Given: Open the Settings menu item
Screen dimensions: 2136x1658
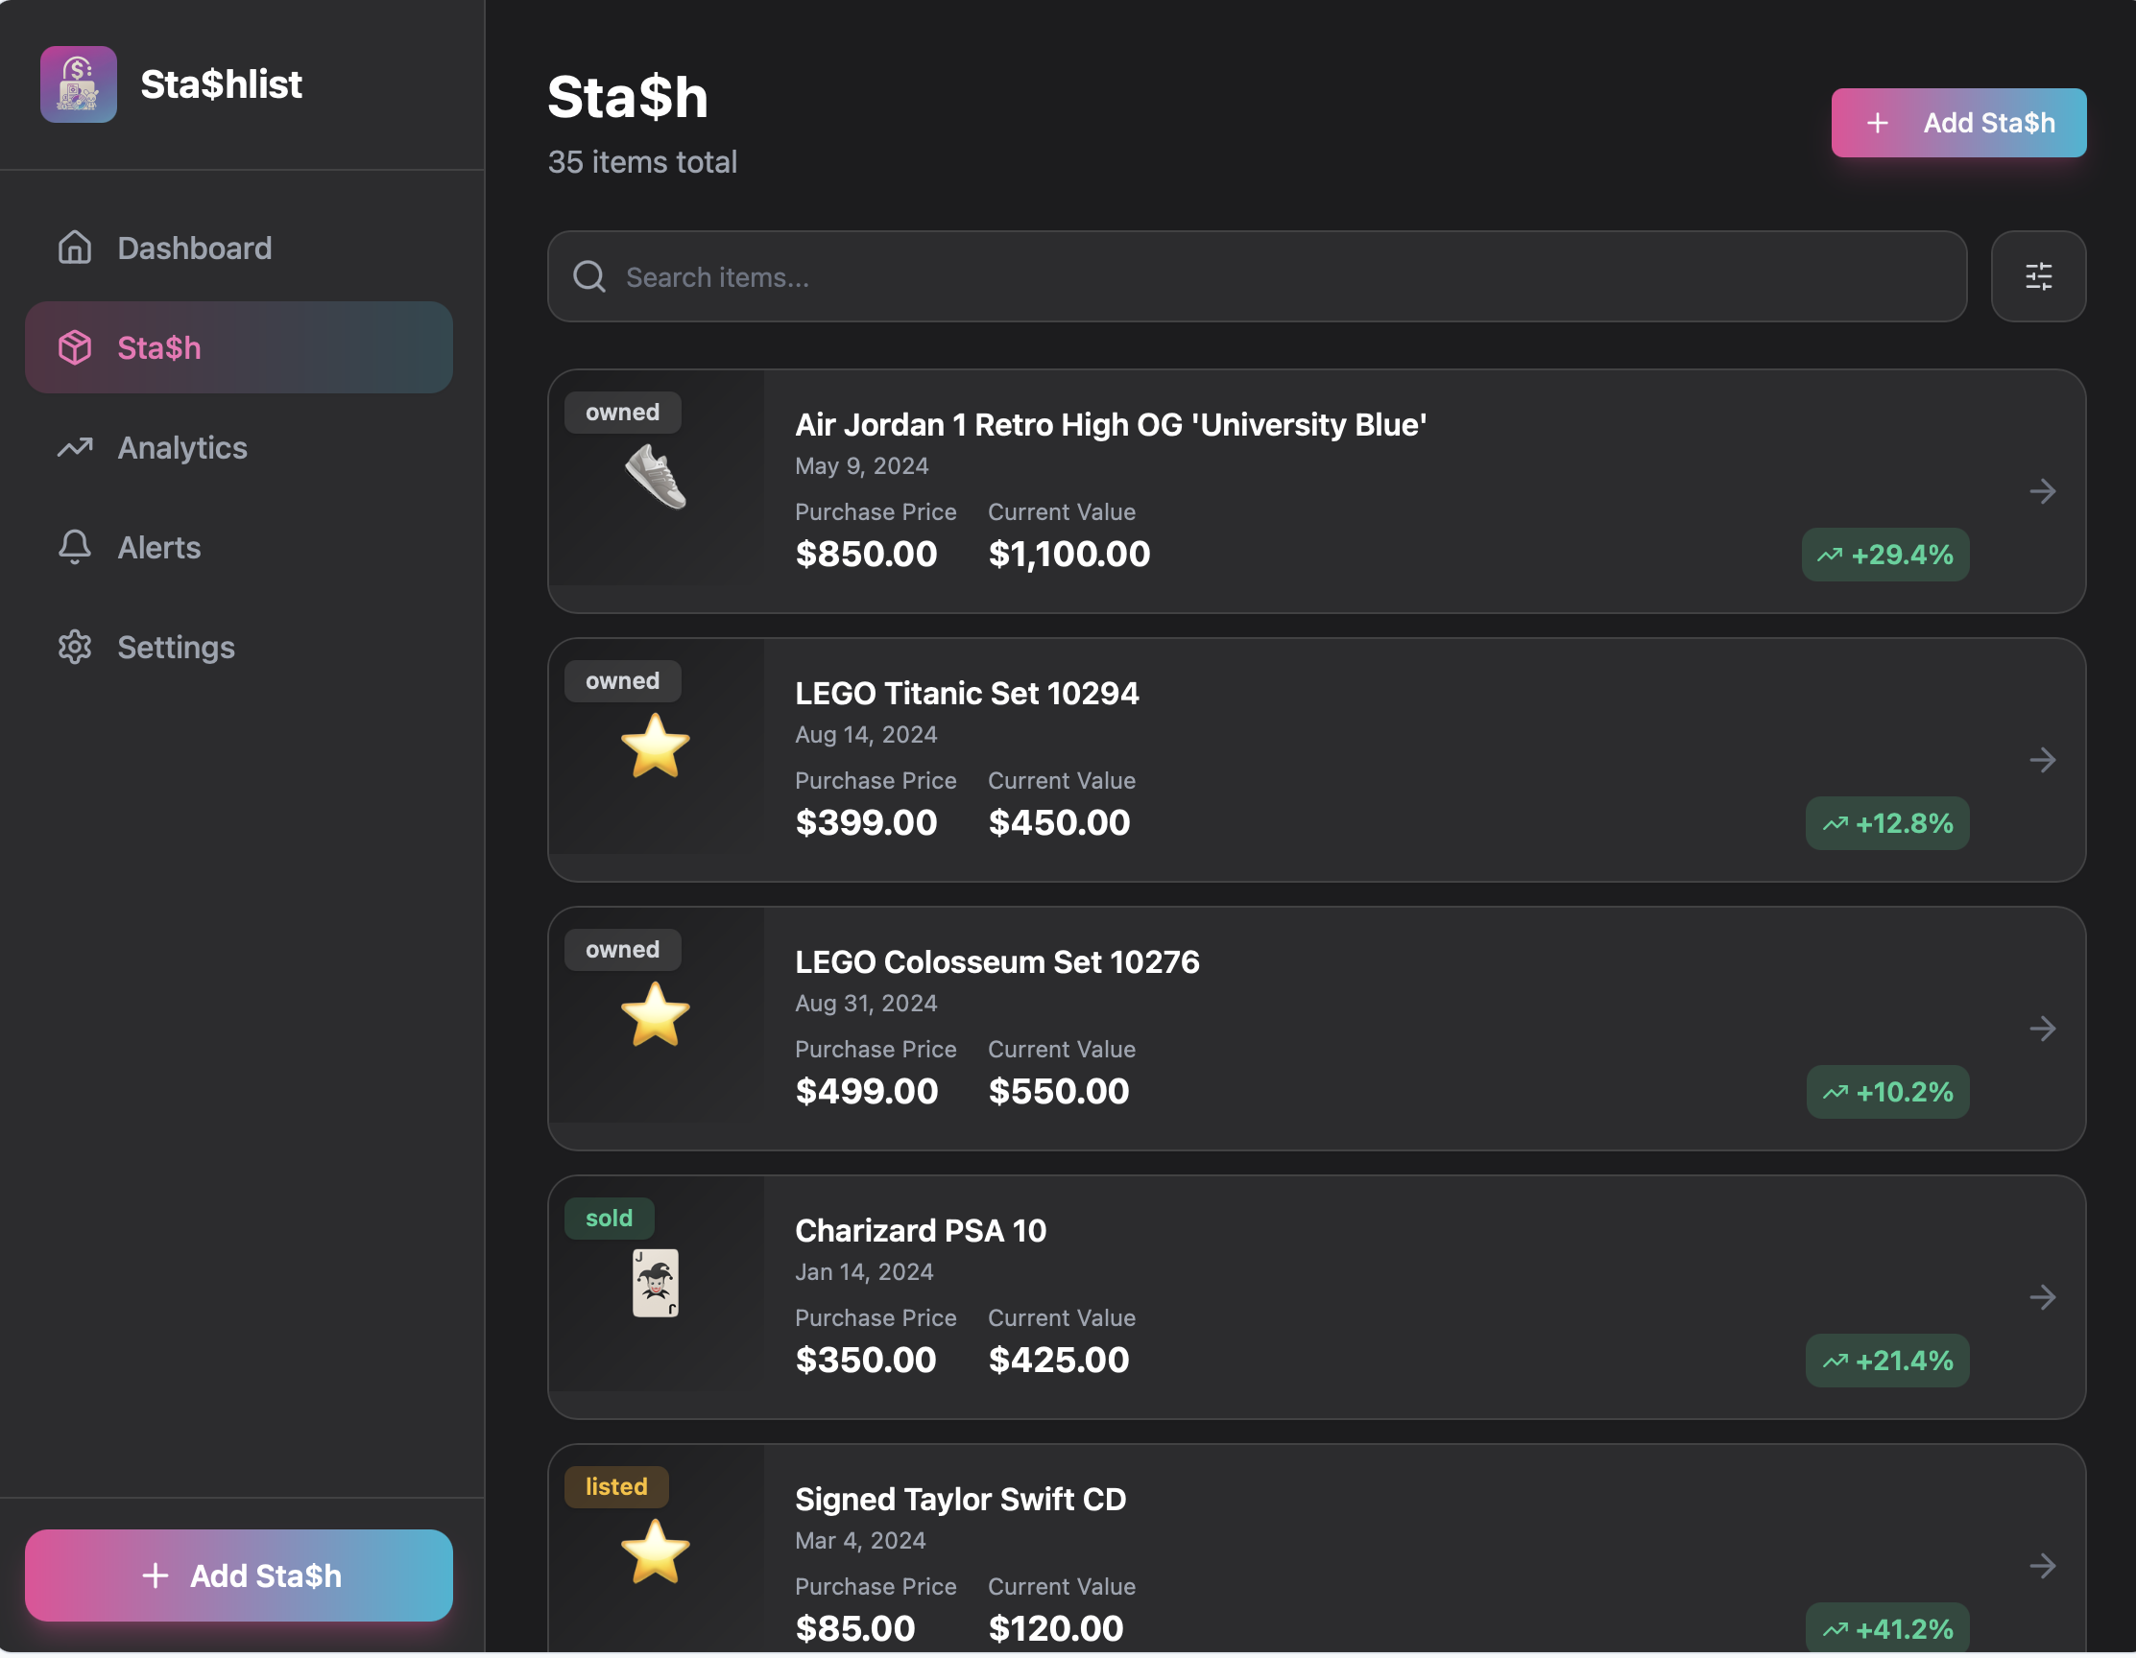Looking at the screenshot, I should (176, 647).
